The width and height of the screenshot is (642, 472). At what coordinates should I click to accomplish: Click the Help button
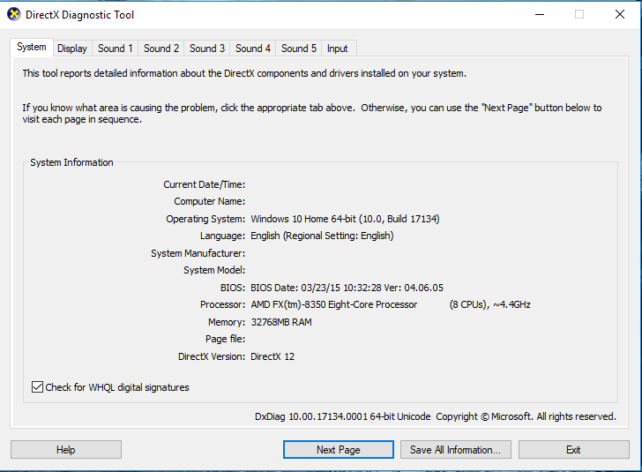[66, 450]
